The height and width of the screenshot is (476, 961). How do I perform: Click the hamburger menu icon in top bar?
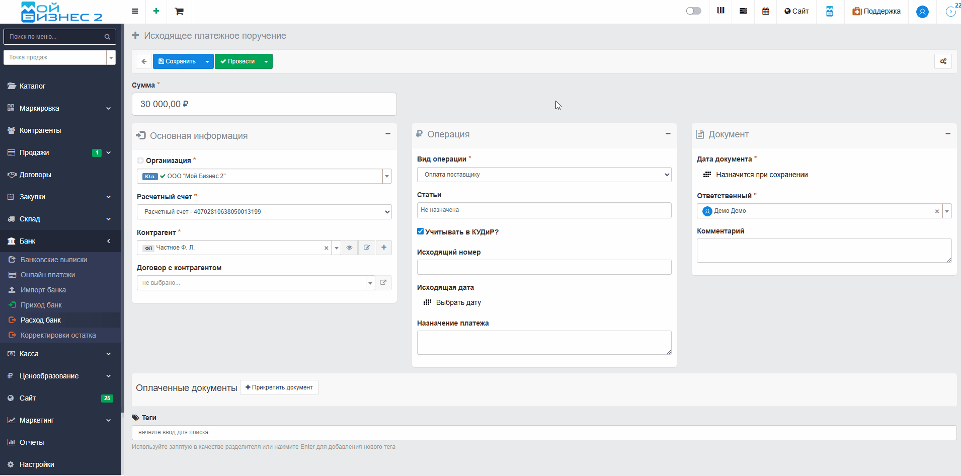135,11
